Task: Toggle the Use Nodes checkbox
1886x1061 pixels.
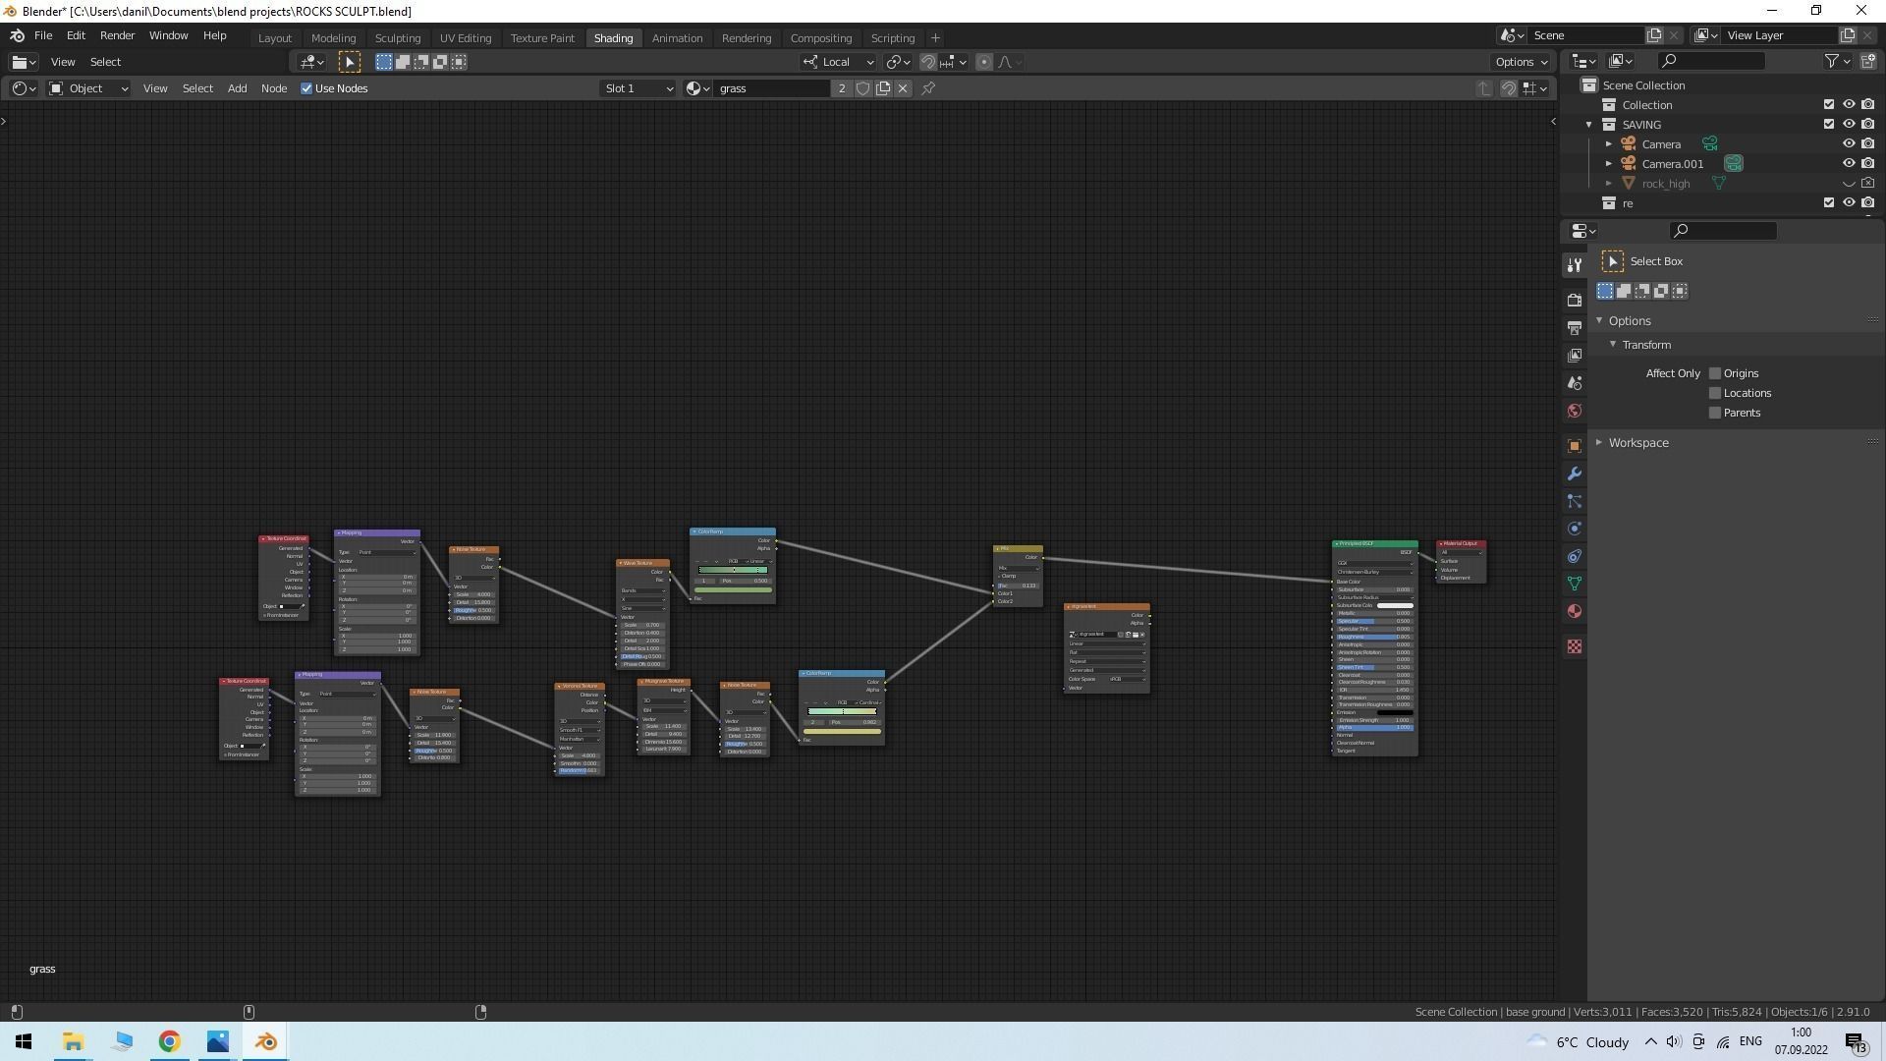Action: pyautogui.click(x=306, y=88)
